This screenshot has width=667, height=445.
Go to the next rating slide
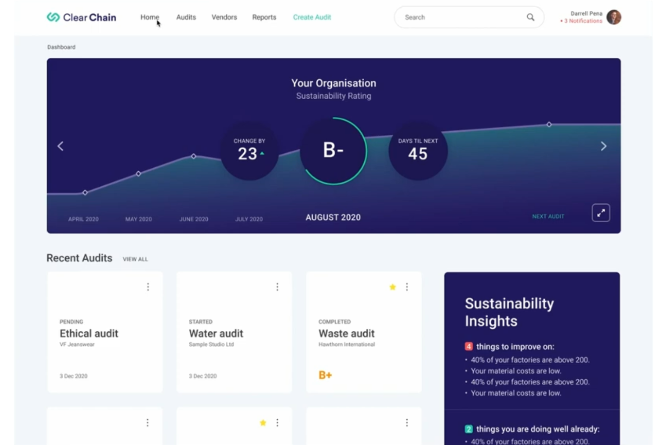pos(603,146)
